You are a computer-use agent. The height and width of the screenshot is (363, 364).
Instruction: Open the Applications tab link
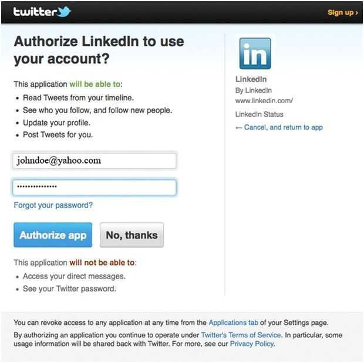(x=233, y=323)
